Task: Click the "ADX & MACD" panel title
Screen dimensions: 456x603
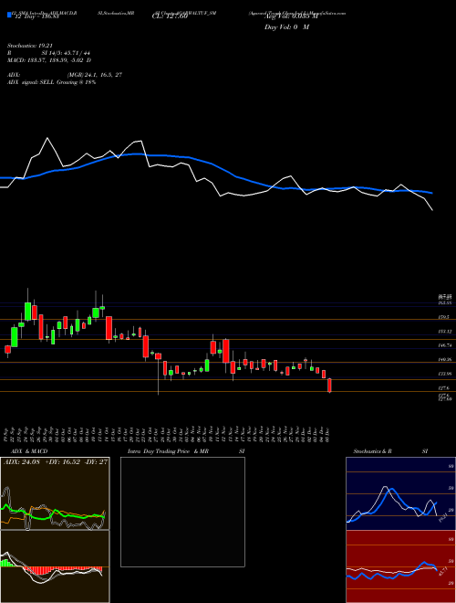Action: 27,451
